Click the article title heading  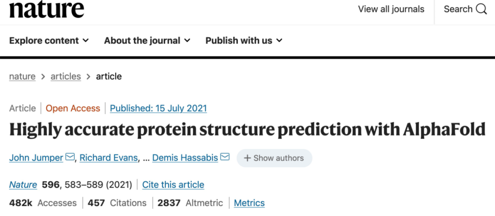pos(247,130)
